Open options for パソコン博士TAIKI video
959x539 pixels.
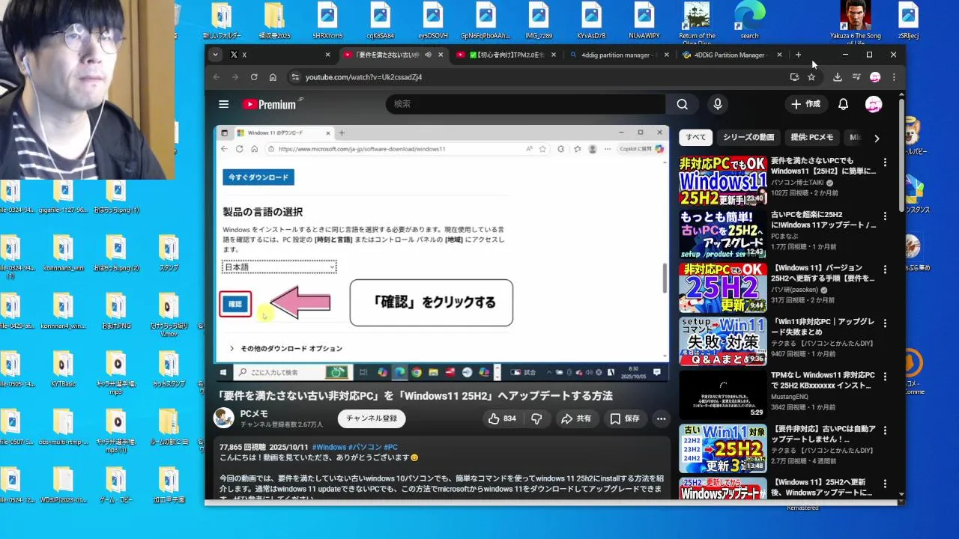(x=885, y=162)
